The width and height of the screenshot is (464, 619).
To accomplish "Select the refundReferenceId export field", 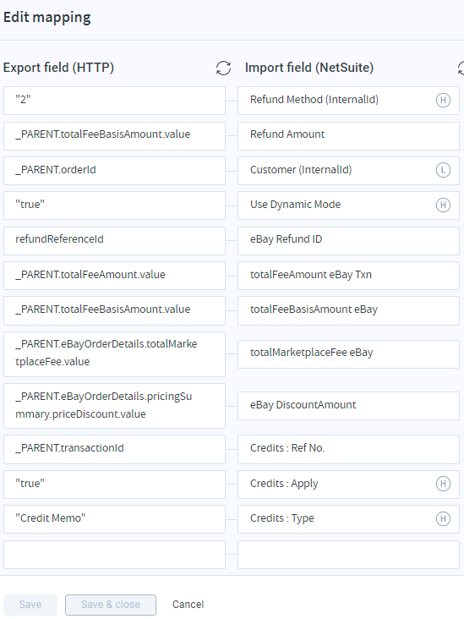I will [114, 240].
